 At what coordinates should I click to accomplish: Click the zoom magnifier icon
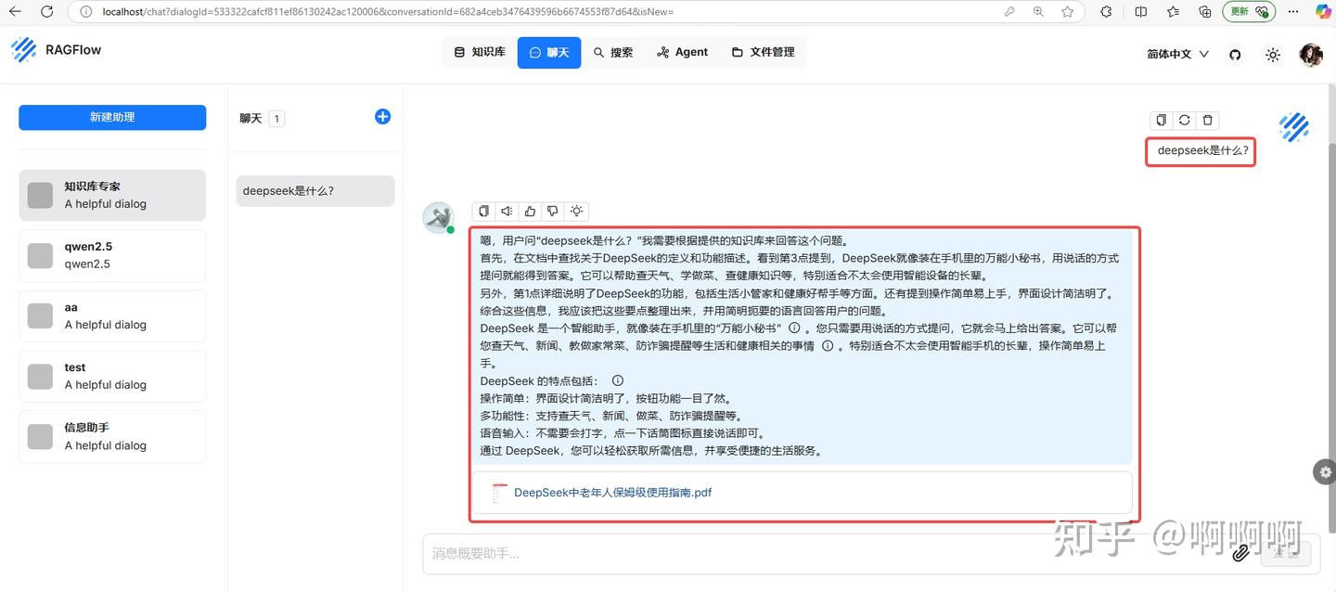(1038, 12)
